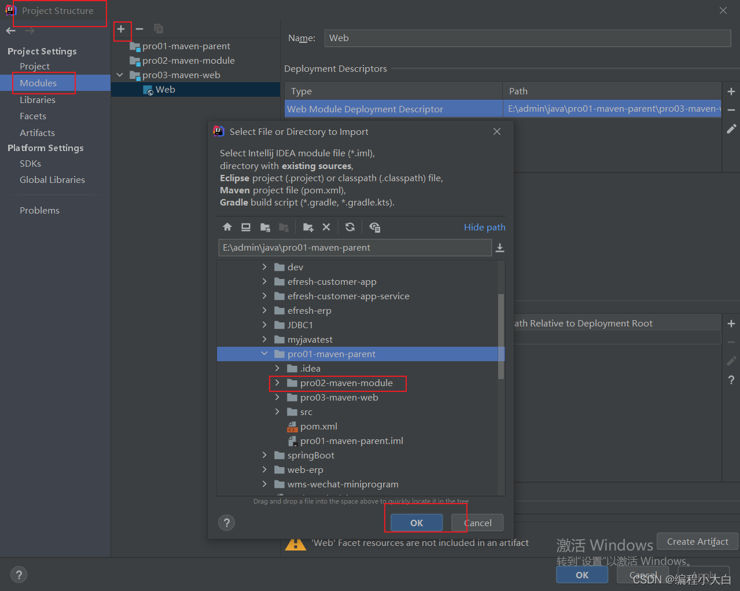Screen dimensions: 740x591
Task: Select the src folder
Action: click(306, 412)
